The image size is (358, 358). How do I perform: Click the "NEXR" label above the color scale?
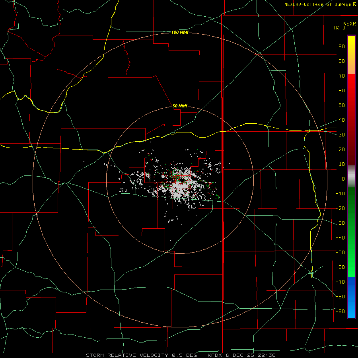(x=350, y=24)
